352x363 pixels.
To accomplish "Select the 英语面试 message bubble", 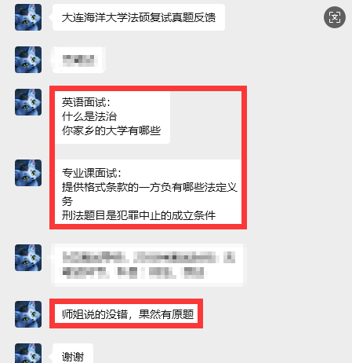I will pyautogui.click(x=113, y=116).
